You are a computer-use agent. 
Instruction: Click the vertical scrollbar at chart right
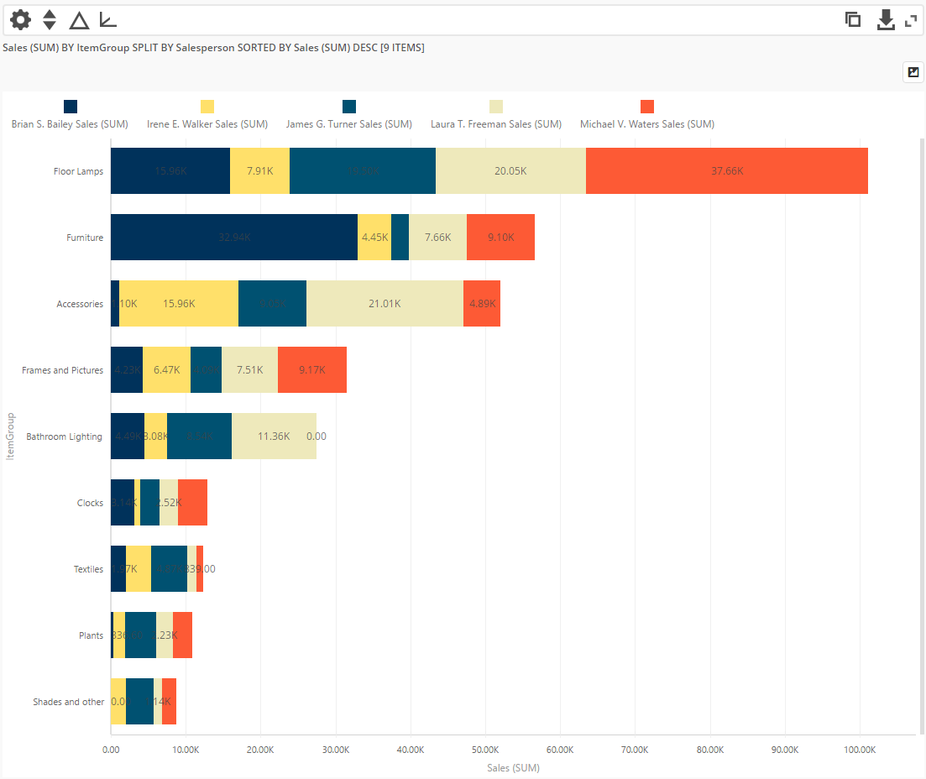tap(922, 420)
